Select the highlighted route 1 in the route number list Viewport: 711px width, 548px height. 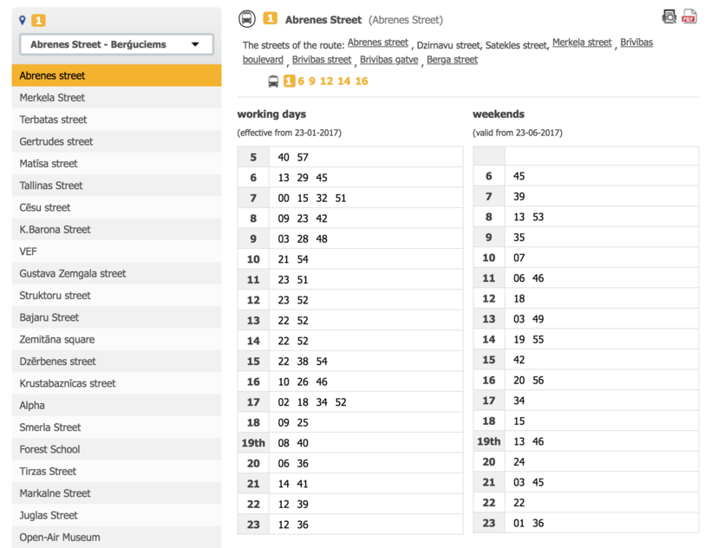pyautogui.click(x=289, y=81)
